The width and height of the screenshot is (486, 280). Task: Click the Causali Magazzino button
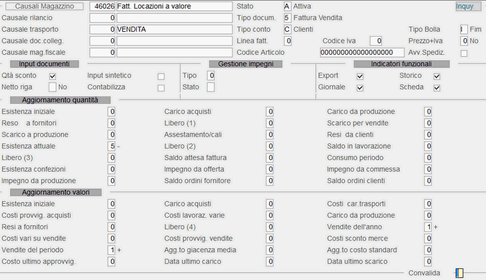click(x=44, y=6)
